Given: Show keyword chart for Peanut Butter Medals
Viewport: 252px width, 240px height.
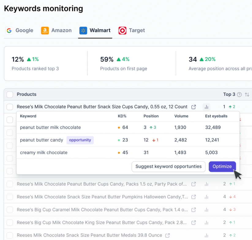Looking at the screenshot, I should coord(206,235).
